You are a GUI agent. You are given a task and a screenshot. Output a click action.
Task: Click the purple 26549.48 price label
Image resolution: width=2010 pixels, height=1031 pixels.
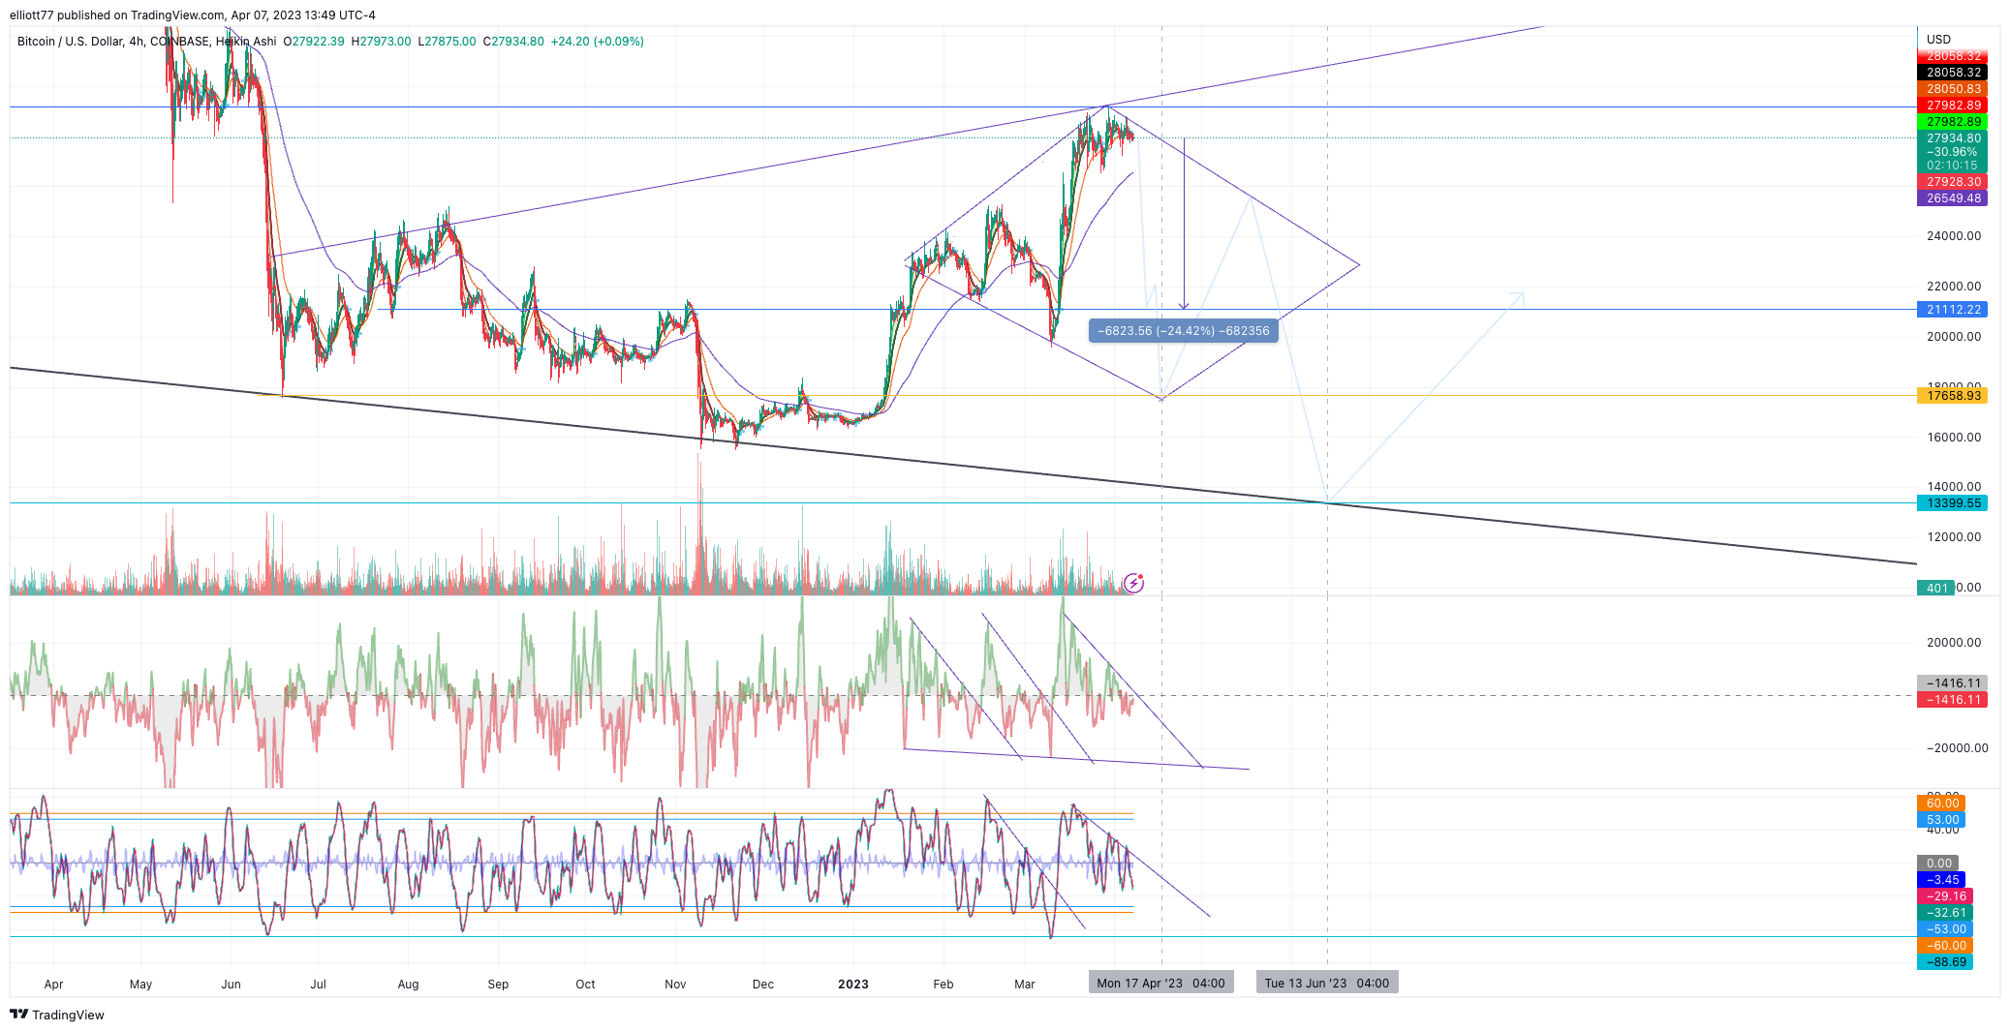pyautogui.click(x=1952, y=198)
